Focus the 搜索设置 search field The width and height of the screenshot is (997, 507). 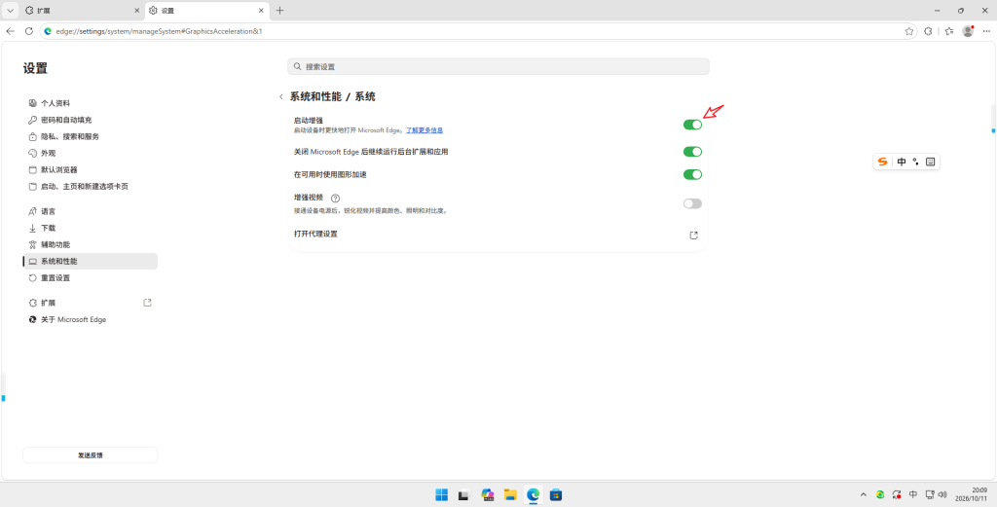(x=498, y=67)
